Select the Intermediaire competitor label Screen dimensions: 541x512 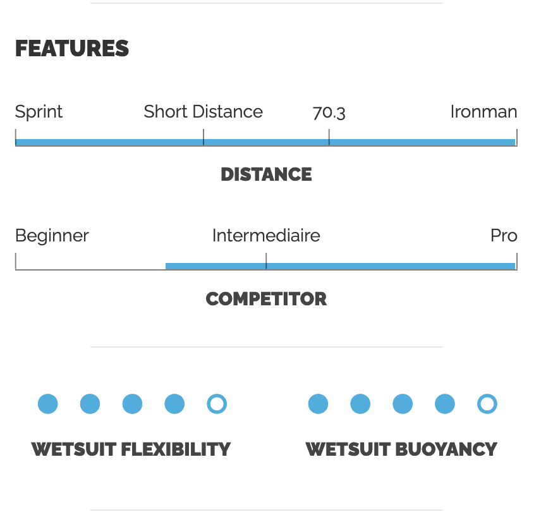pos(266,236)
